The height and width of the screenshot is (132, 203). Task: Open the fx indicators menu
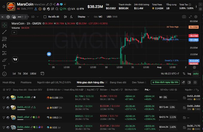(71, 17)
